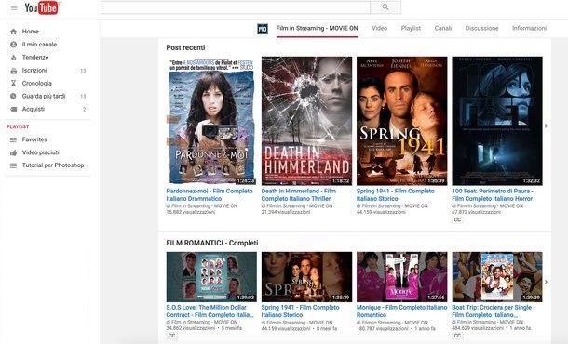The width and height of the screenshot is (568, 344).
Task: Show next videos in Post recenti row
Action: pyautogui.click(x=546, y=126)
